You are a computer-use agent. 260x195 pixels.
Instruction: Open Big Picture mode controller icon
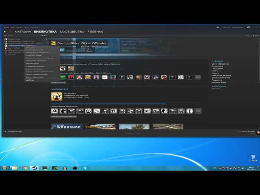pyautogui.click(x=249, y=27)
